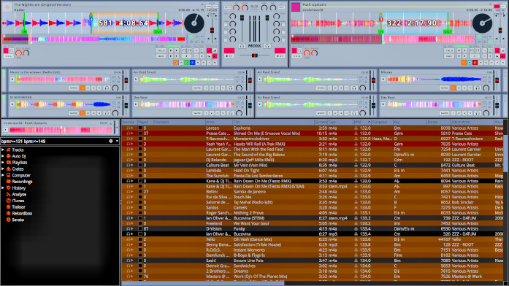Preview Mr Vain track with headphone icon
Viewport: 509px width, 286px height.
click(x=129, y=165)
